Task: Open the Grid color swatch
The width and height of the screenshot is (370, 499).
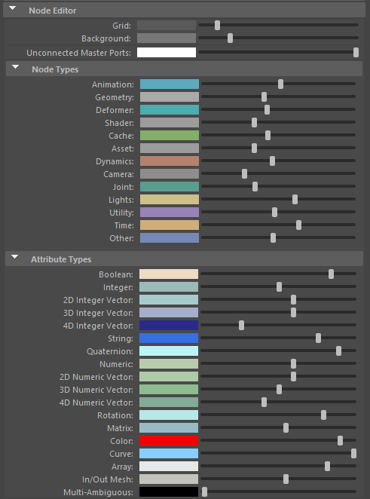Action: pos(167,26)
